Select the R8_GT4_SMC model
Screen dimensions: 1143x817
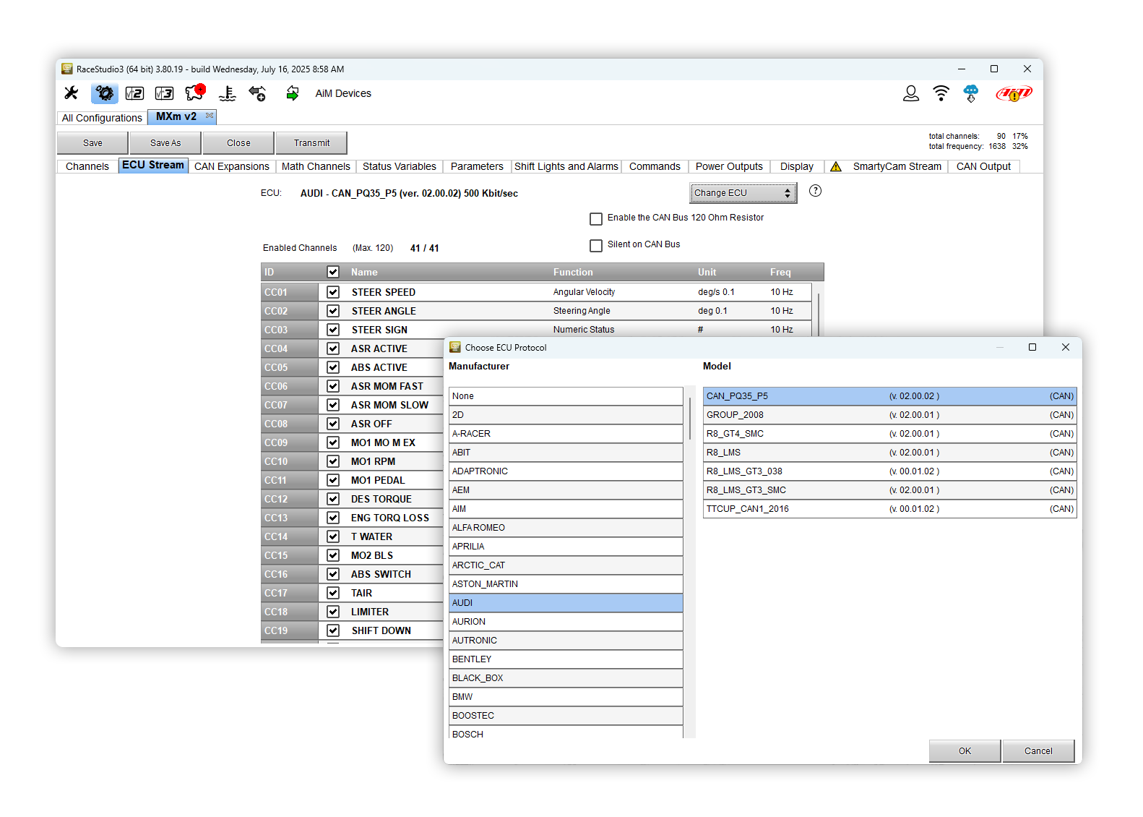tap(889, 434)
